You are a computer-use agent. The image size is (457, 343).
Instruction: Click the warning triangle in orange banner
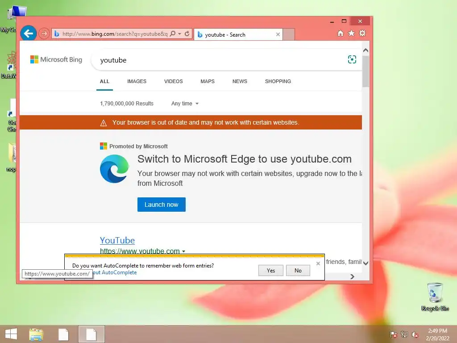pos(104,123)
